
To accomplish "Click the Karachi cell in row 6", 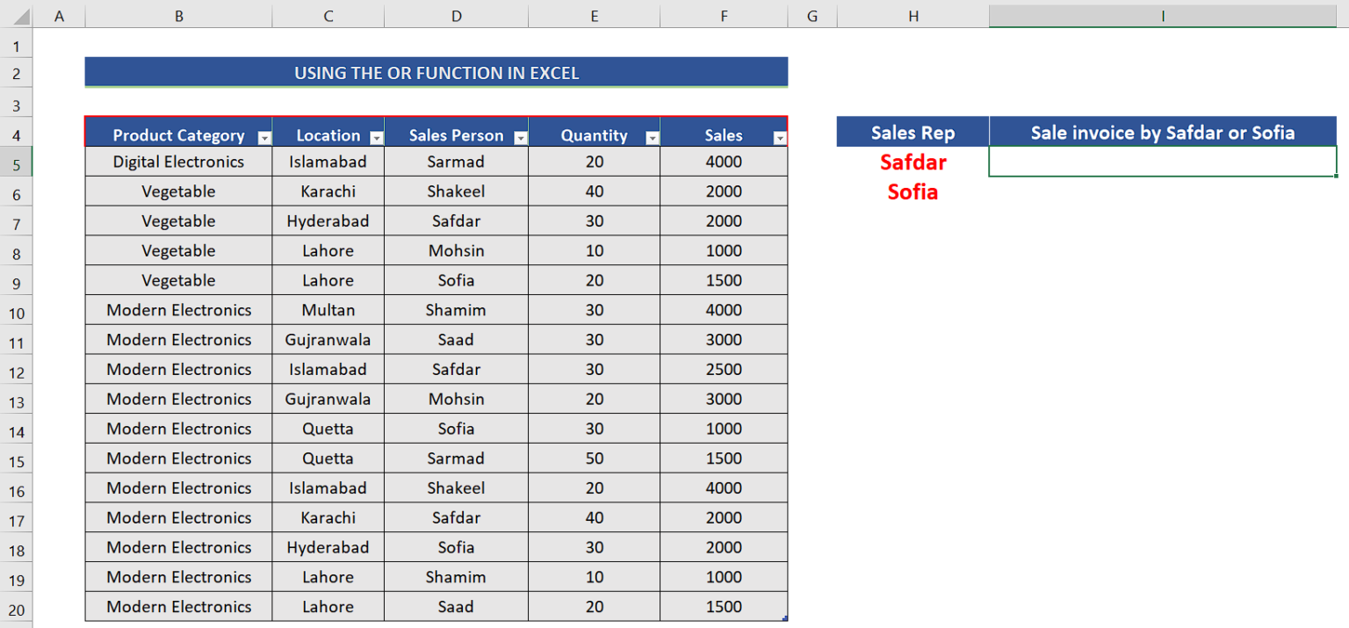I will pyautogui.click(x=328, y=191).
